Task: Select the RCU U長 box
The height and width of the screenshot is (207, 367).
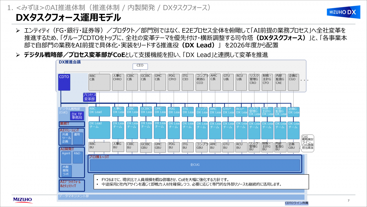Action: click(241, 82)
